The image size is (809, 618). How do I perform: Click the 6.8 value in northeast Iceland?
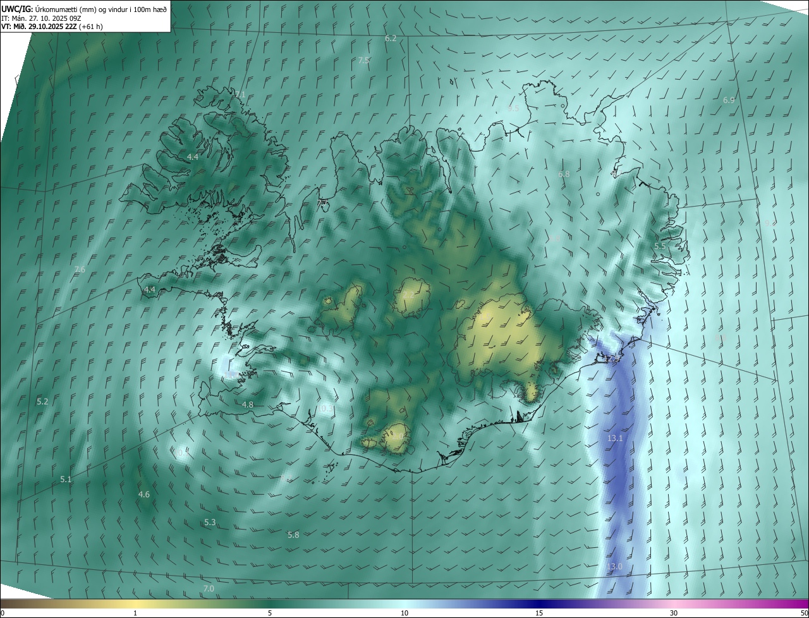[564, 174]
